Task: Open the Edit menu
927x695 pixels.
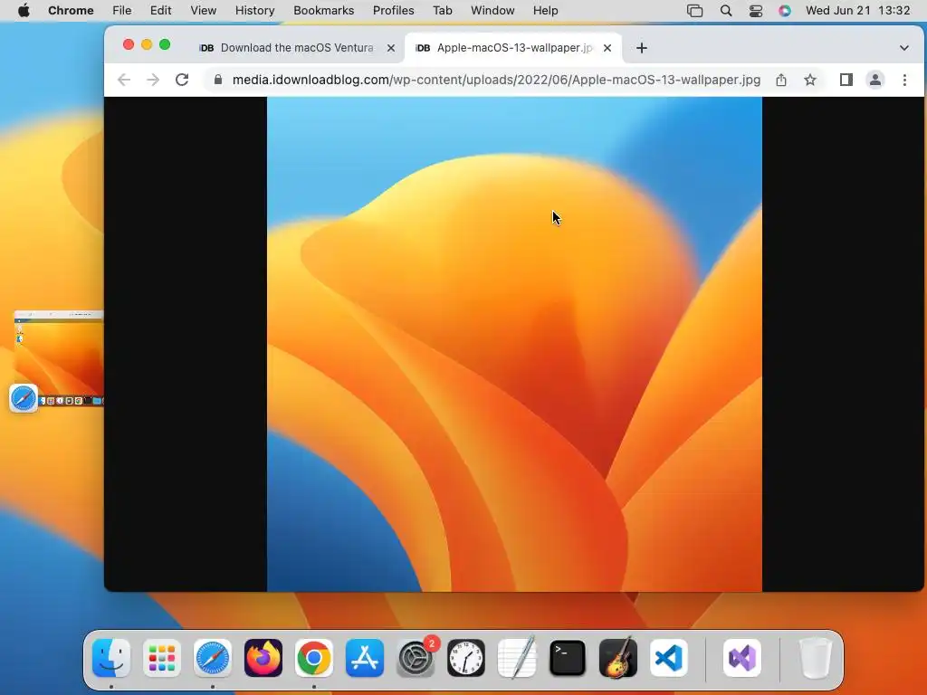Action: coord(160,11)
